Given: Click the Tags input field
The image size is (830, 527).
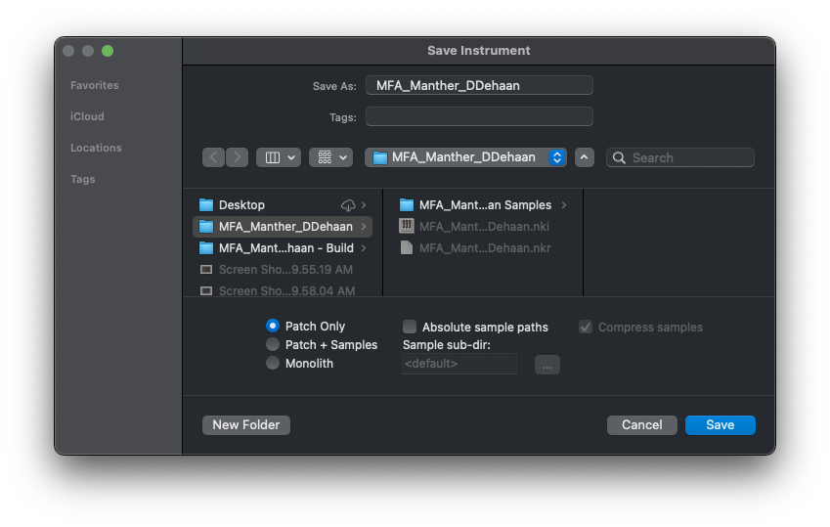Looking at the screenshot, I should pos(479,117).
